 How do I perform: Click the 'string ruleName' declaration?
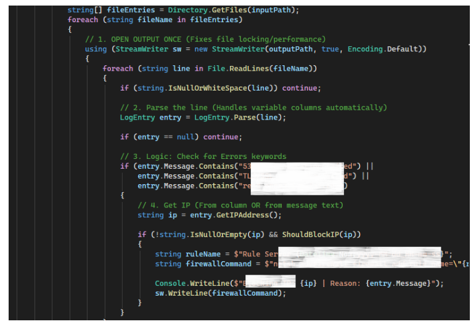[188, 254]
